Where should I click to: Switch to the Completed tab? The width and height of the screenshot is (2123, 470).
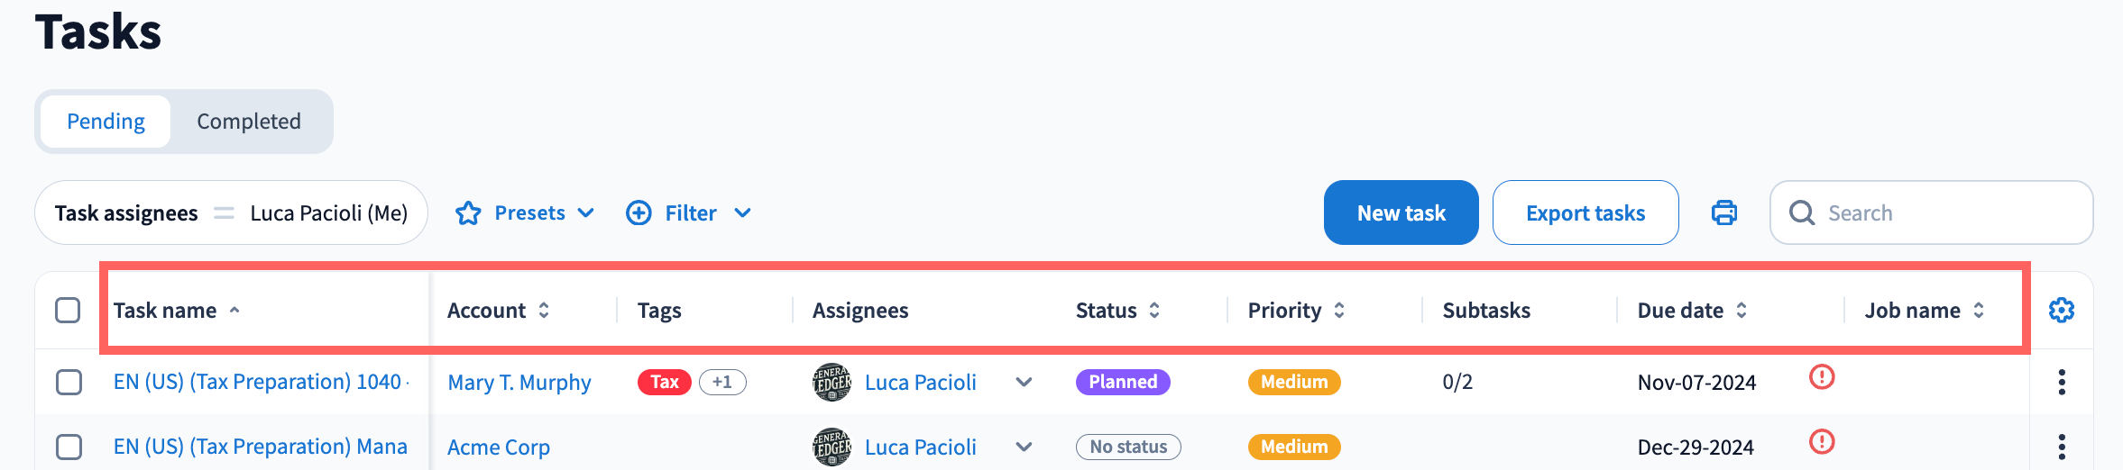249,122
